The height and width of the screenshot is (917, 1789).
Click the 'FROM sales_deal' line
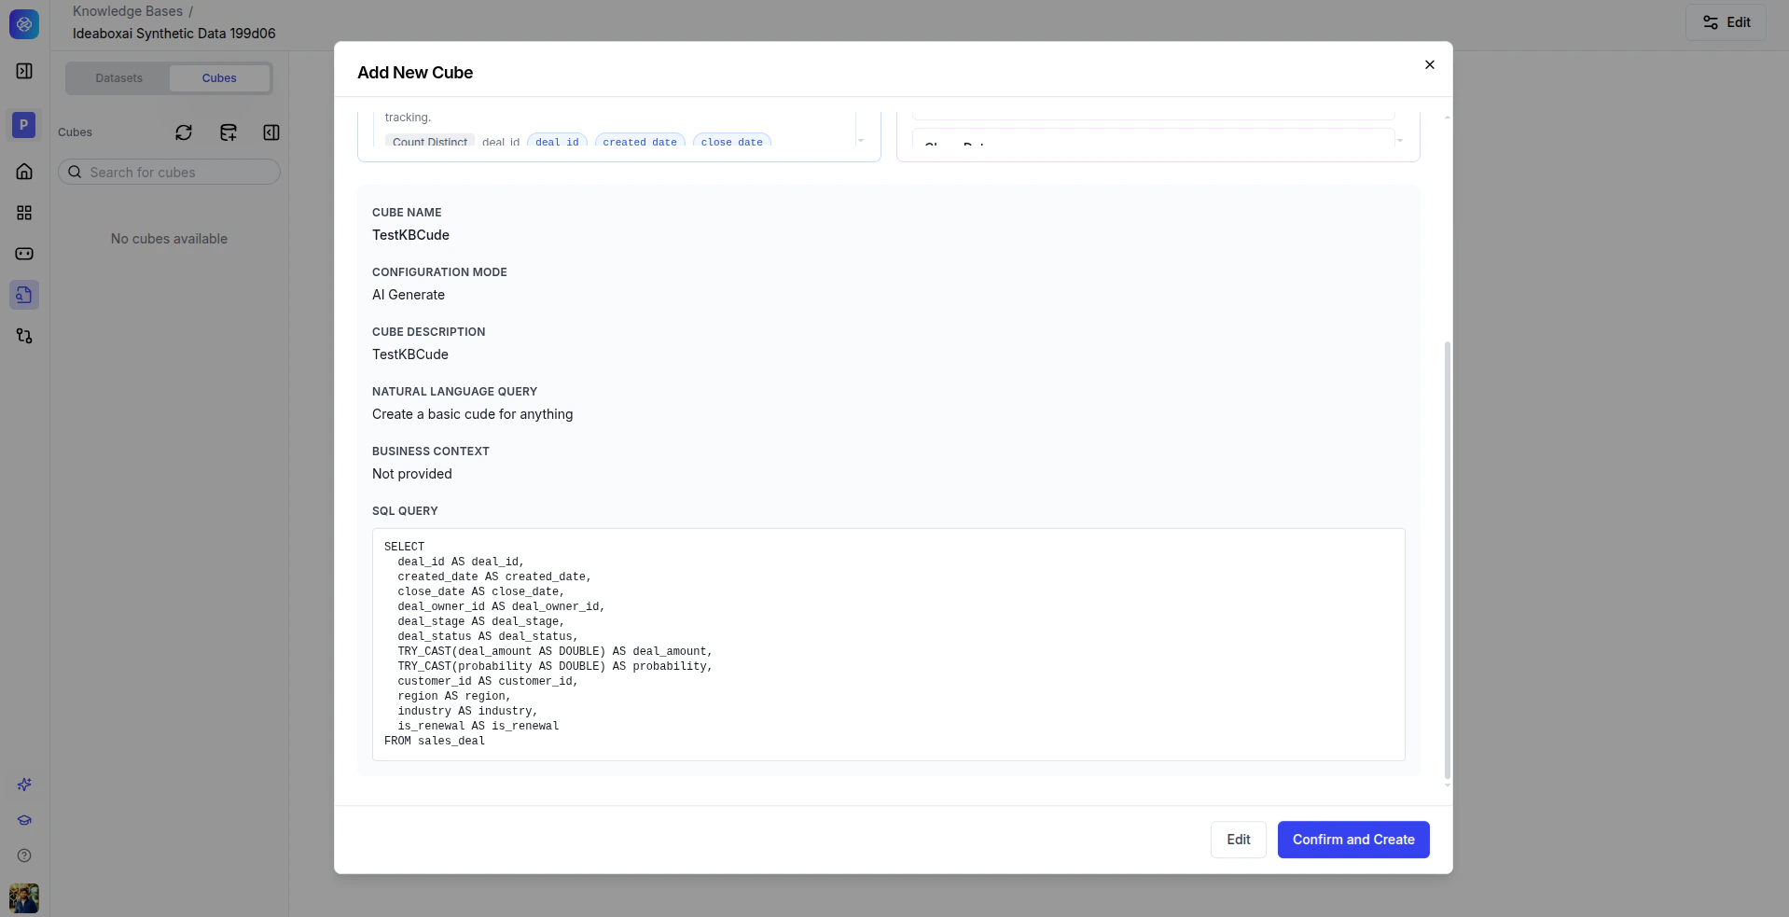[435, 741]
